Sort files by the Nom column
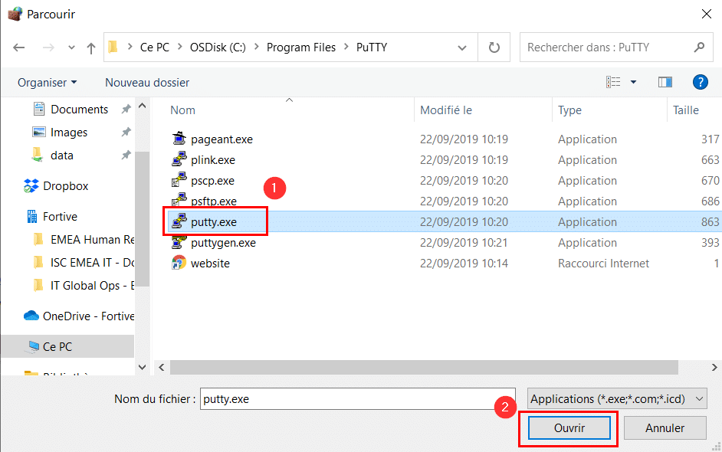Screen dimensions: 722x452 click(183, 110)
